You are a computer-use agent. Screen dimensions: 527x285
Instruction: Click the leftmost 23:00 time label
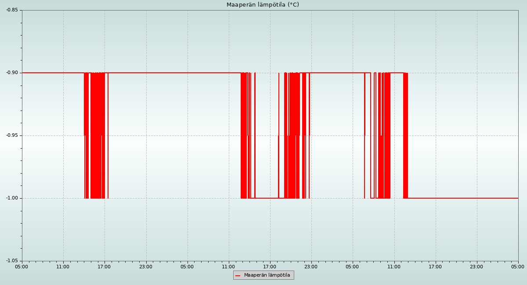pyautogui.click(x=146, y=267)
